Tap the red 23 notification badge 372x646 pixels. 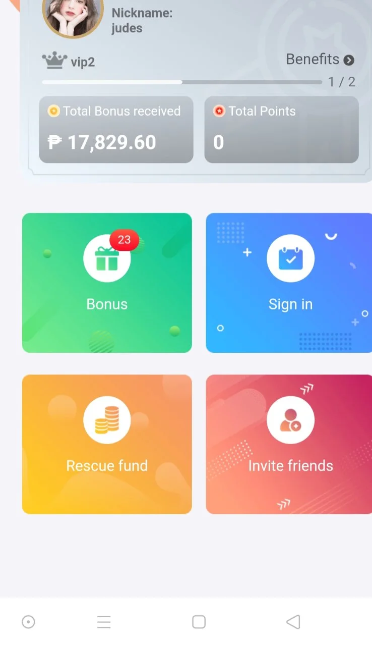pos(124,240)
